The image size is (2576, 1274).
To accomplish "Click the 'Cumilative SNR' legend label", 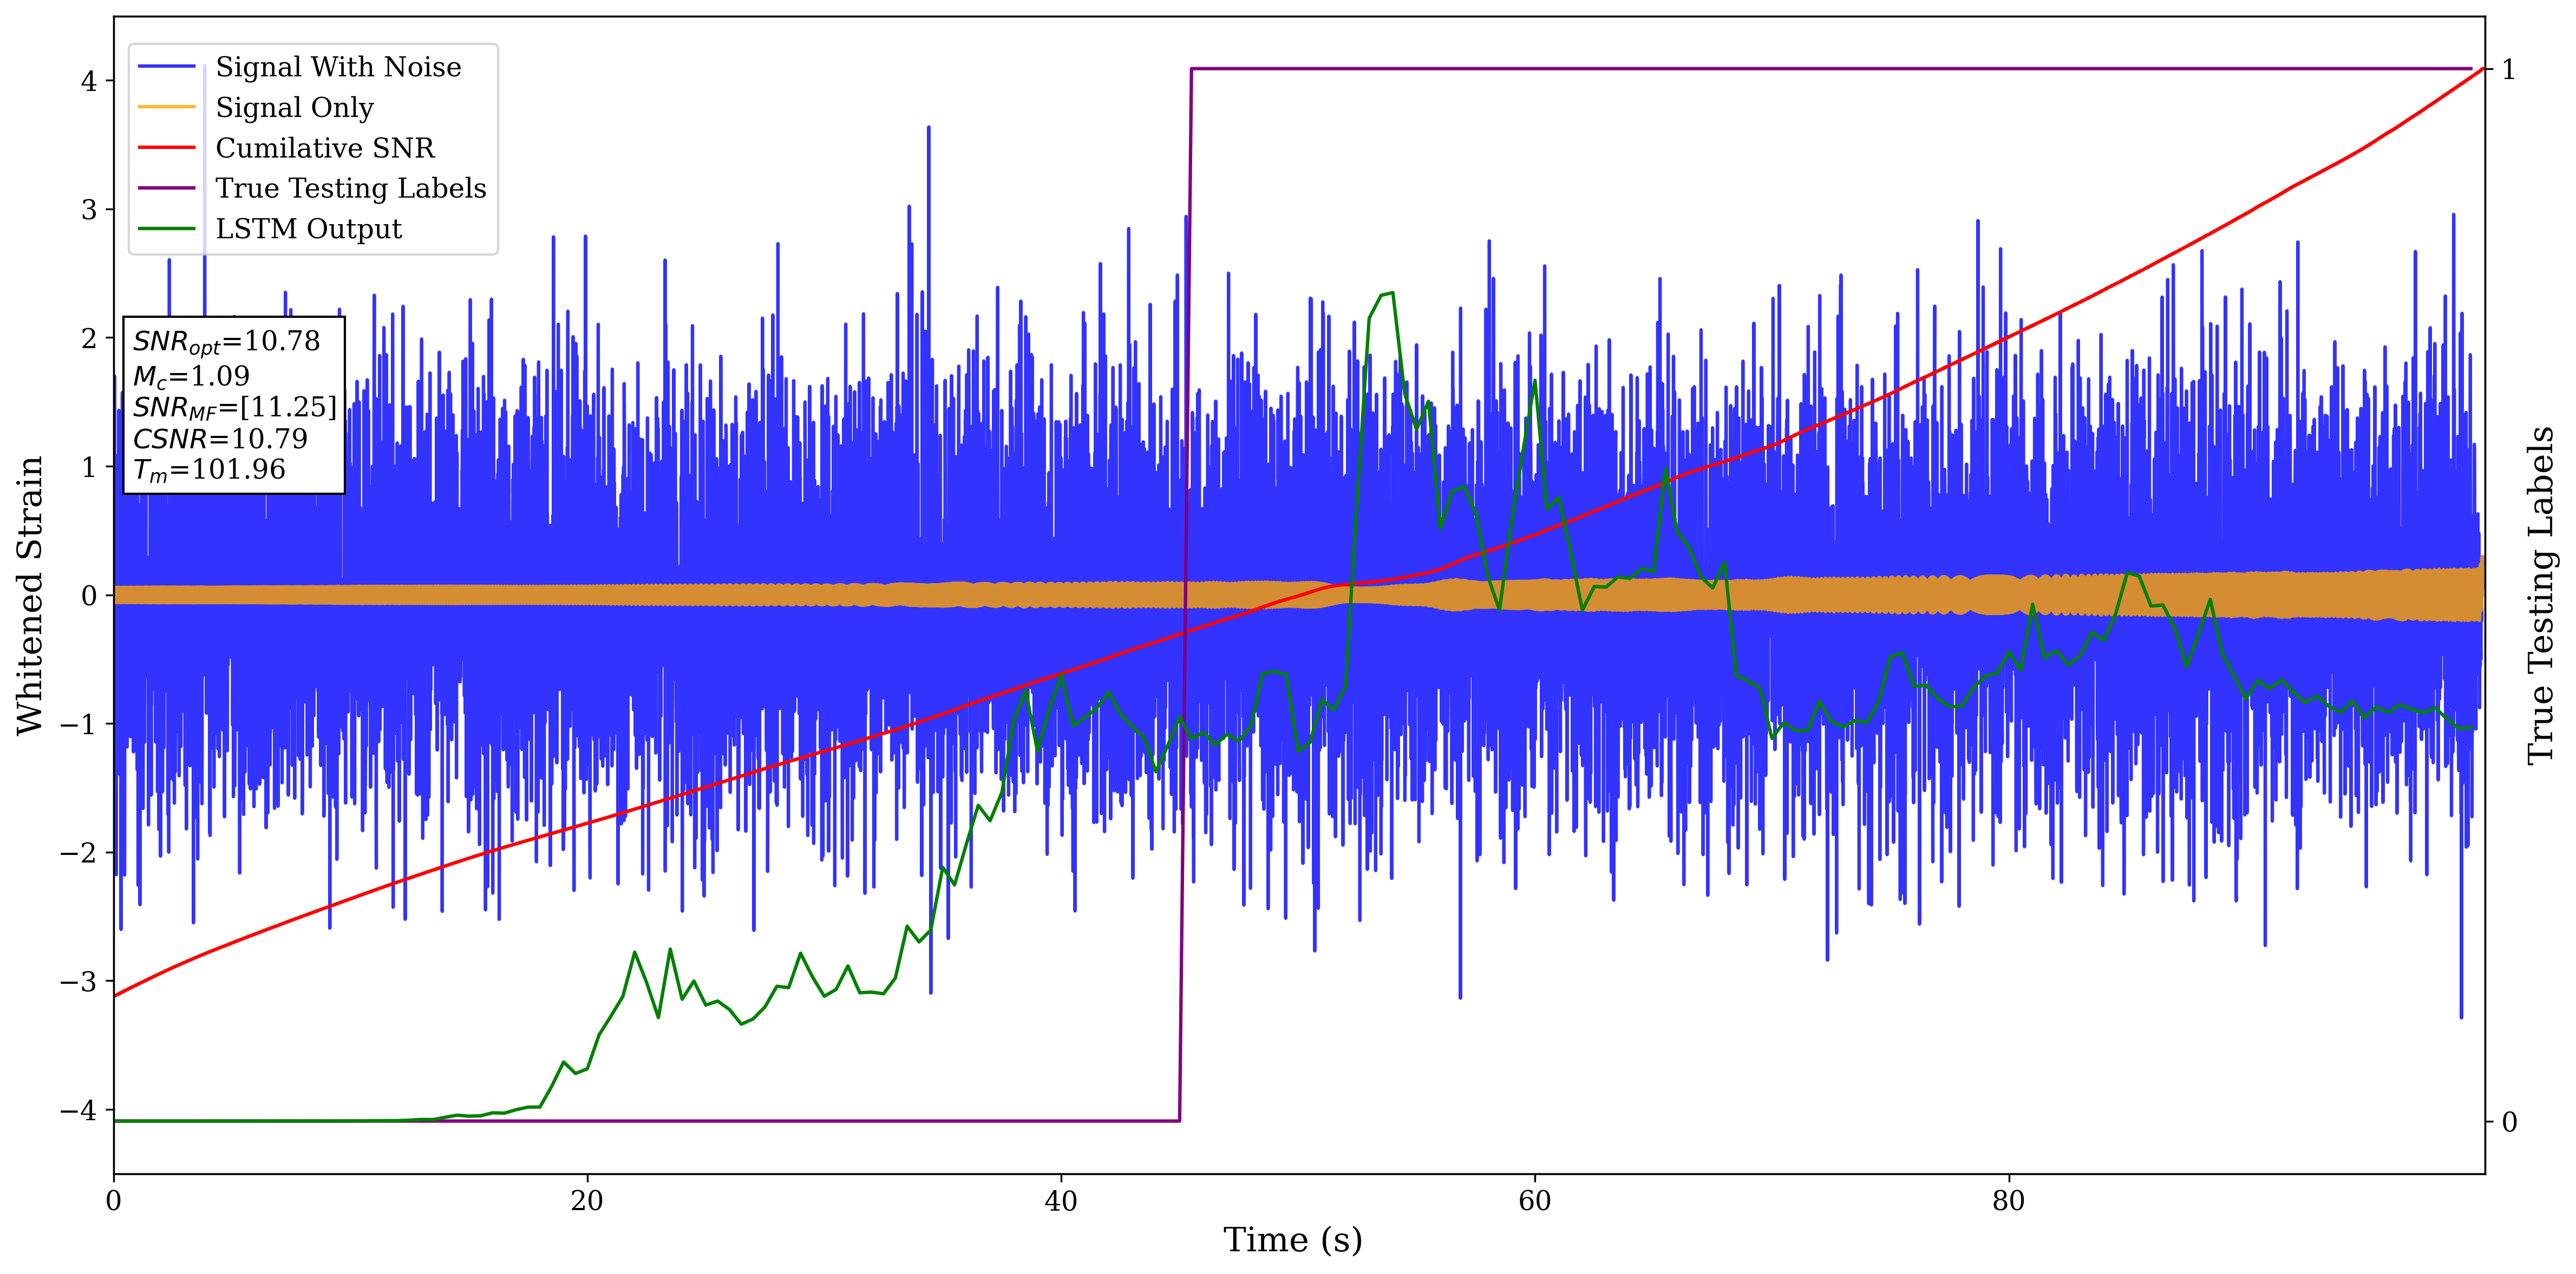I will pyautogui.click(x=325, y=148).
